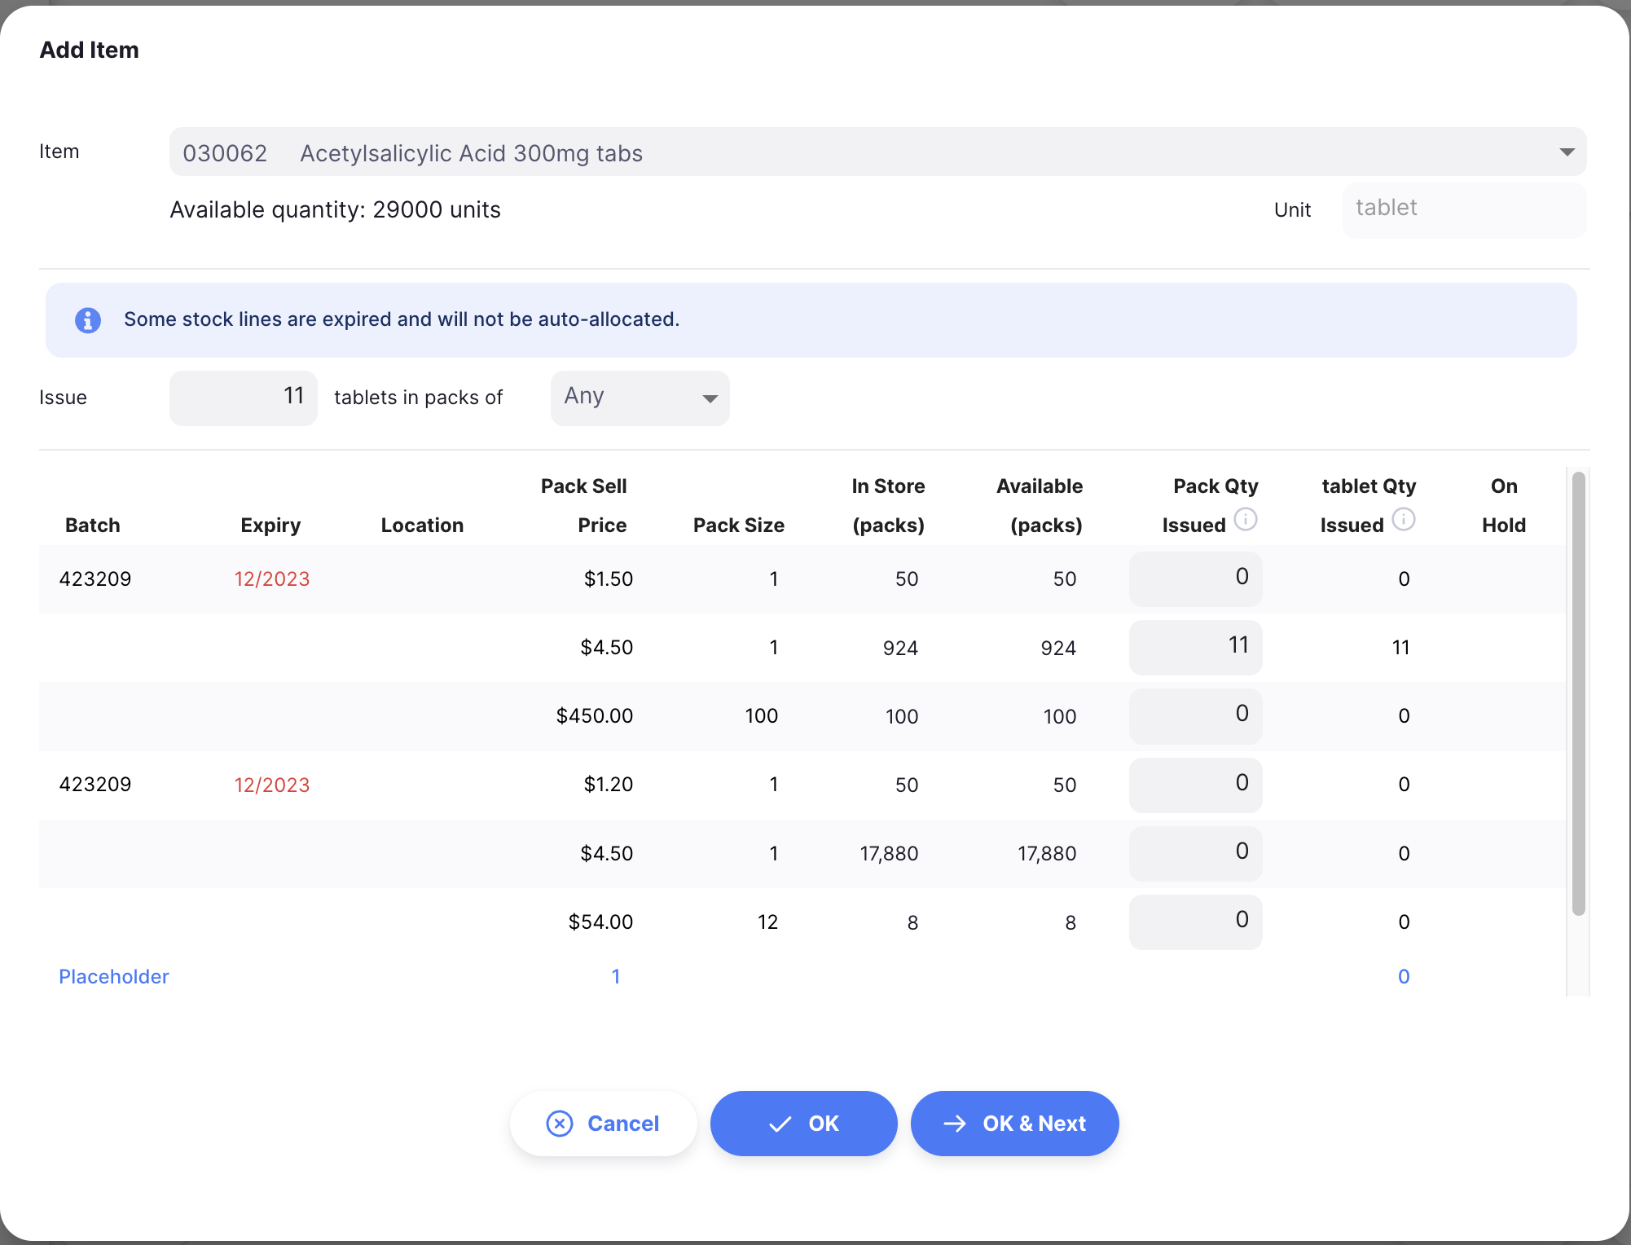The image size is (1631, 1245).
Task: Click the stock table vertical scrollbar
Action: (x=1578, y=693)
